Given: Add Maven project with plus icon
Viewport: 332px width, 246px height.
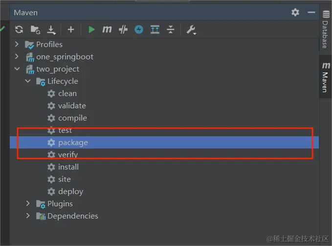Looking at the screenshot, I should click(71, 29).
